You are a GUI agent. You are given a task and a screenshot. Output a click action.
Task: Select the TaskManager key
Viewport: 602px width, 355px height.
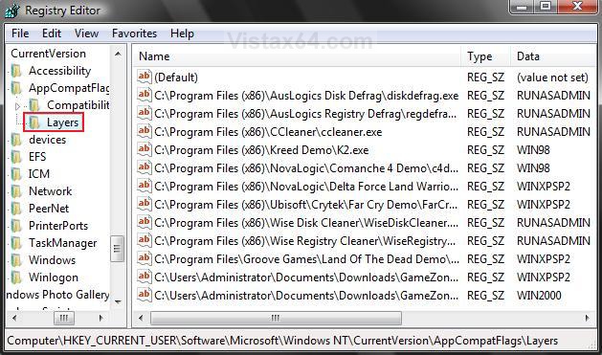62,243
